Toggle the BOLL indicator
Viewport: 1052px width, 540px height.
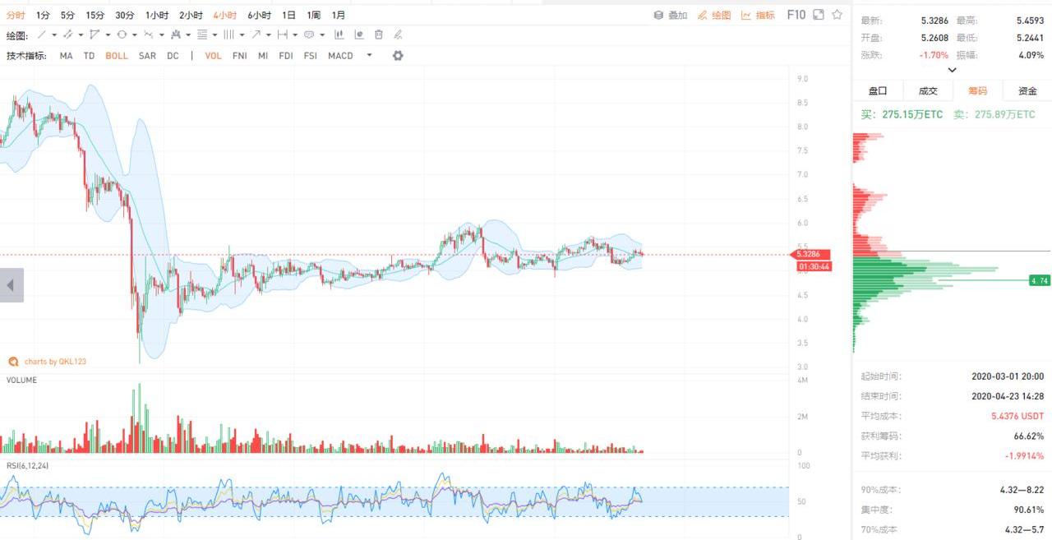[x=117, y=56]
